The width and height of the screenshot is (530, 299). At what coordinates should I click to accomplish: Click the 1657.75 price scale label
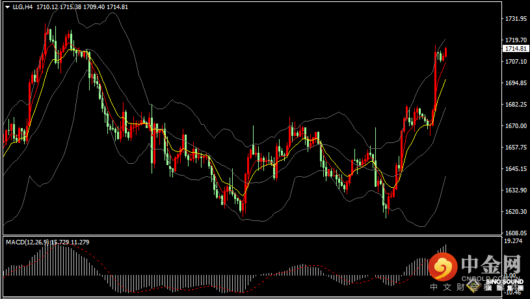pyautogui.click(x=516, y=148)
